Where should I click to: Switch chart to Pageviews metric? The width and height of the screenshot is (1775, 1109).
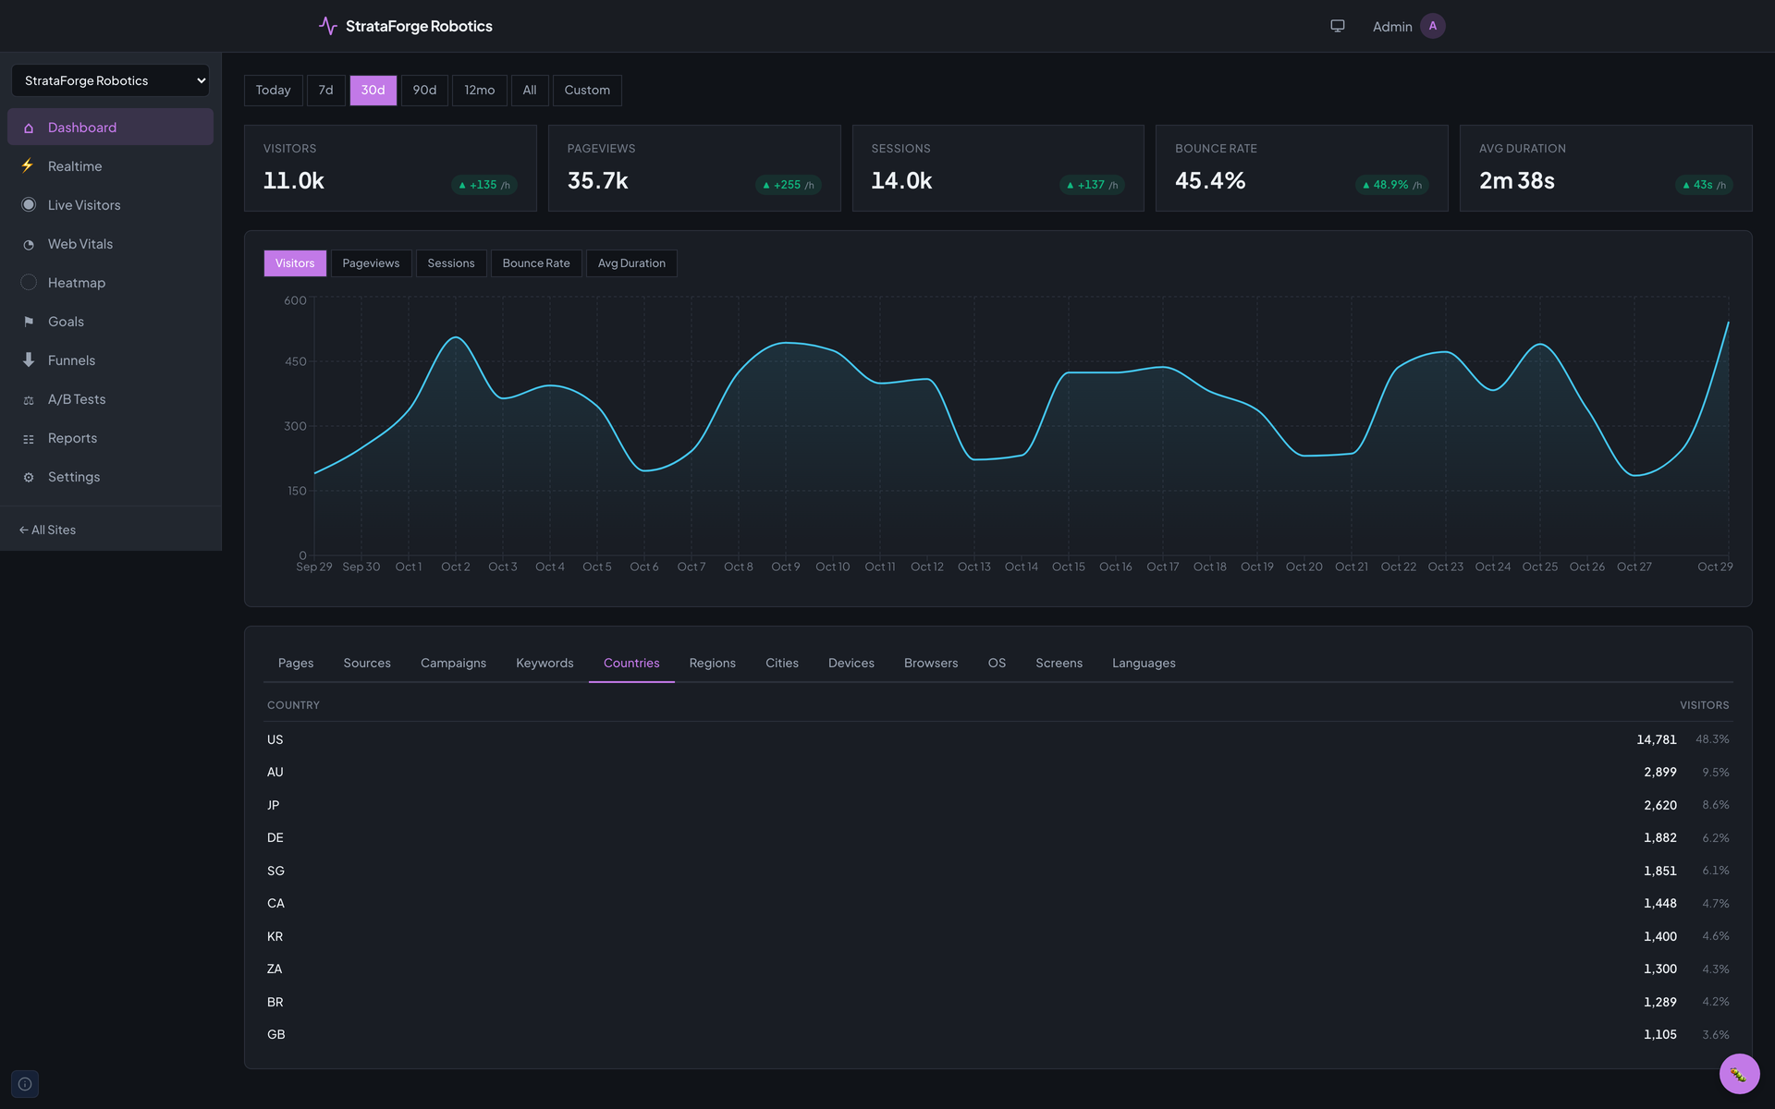pyautogui.click(x=371, y=263)
